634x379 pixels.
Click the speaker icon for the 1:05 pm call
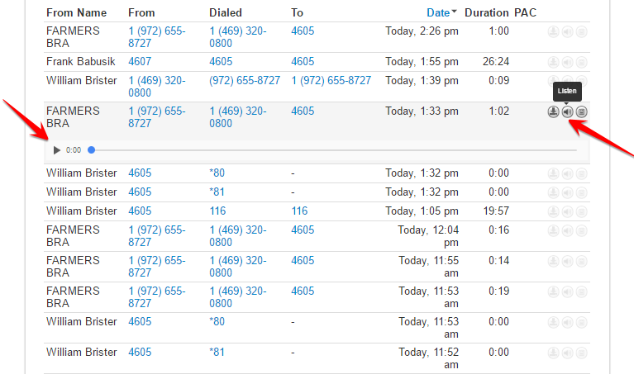[567, 211]
